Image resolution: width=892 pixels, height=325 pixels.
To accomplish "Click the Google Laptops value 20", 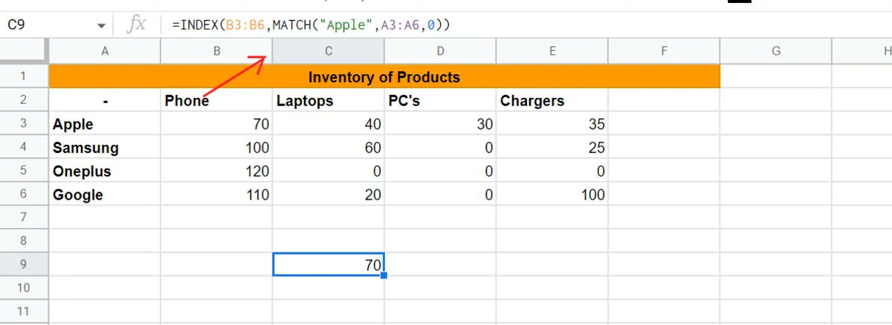I will coord(329,194).
